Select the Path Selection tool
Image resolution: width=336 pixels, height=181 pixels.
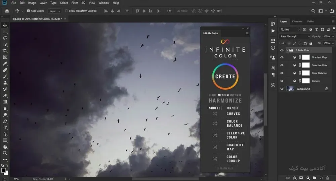(5, 134)
